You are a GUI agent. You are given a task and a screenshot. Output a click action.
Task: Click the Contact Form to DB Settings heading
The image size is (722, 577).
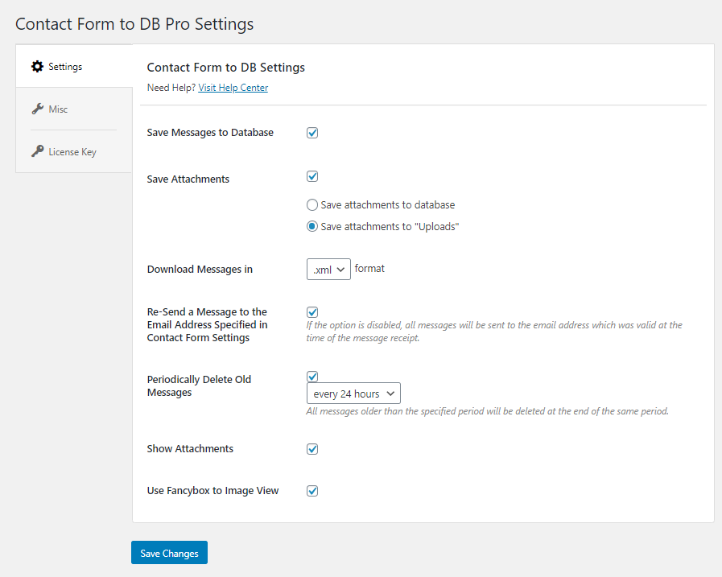coord(225,68)
